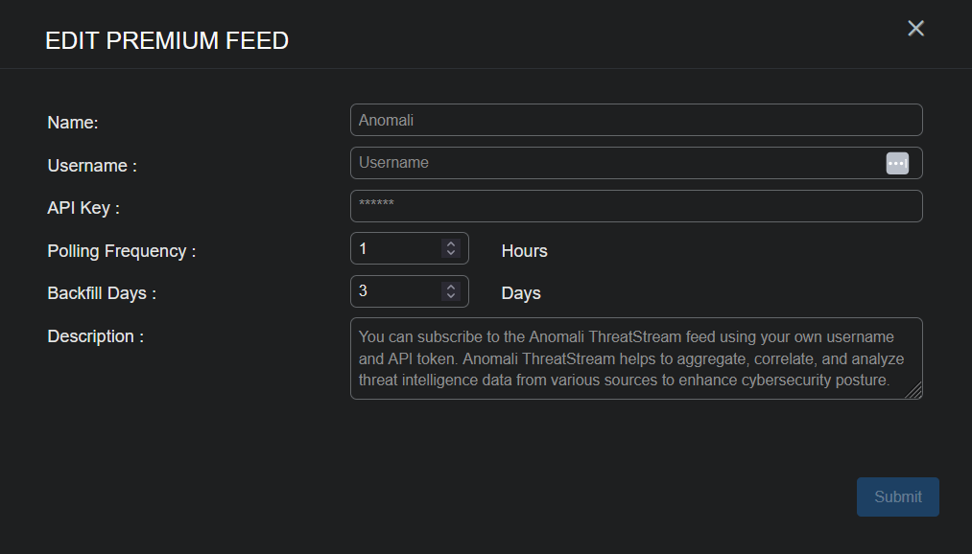Screen dimensions: 972x554
Task: Decrease Polling Frequency with the down arrow
Action: 451,253
